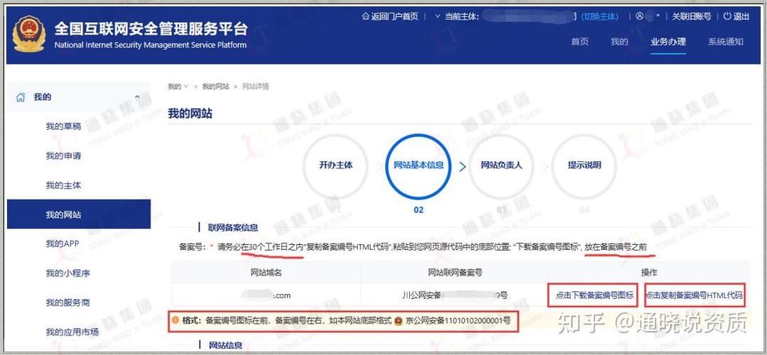
Task: Click the 川公网安备 record number cell
Action: pos(455,295)
